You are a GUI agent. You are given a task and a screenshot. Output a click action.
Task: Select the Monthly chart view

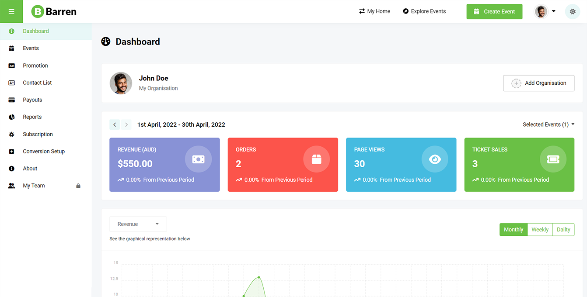coord(513,230)
